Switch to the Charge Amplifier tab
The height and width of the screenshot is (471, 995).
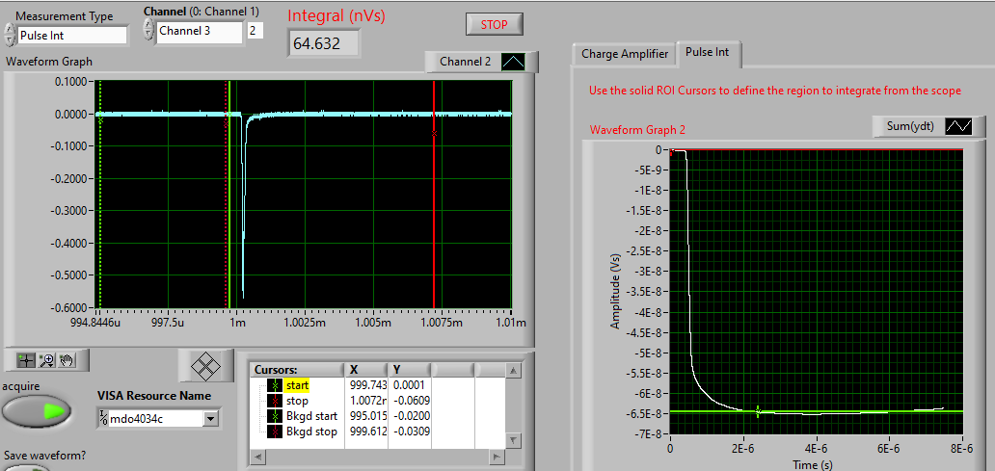[x=625, y=54]
